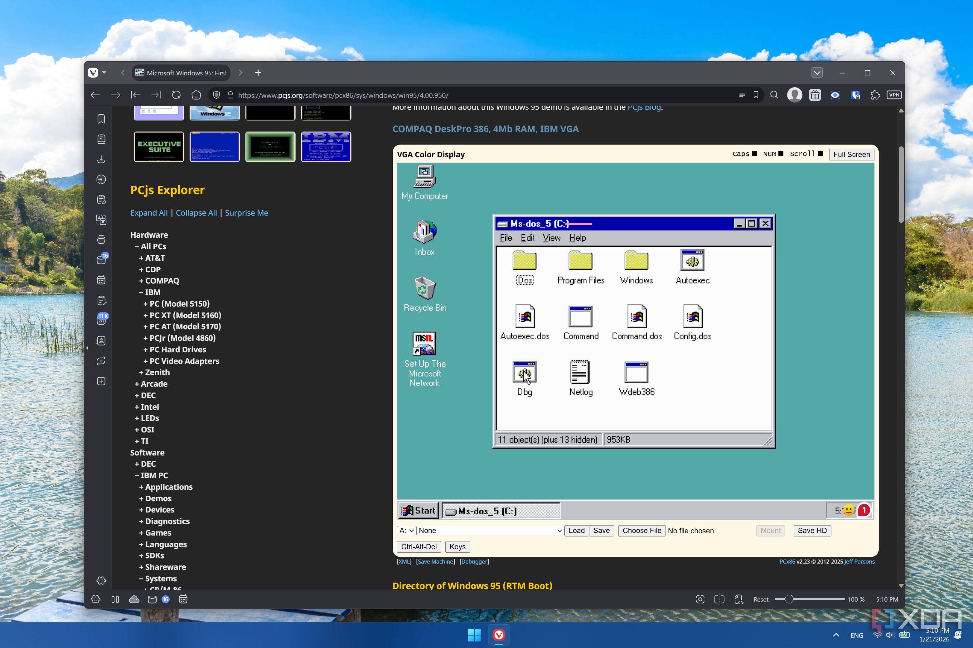973x648 pixels.
Task: Open the File menu in Ms-dos_5 window
Action: click(506, 238)
